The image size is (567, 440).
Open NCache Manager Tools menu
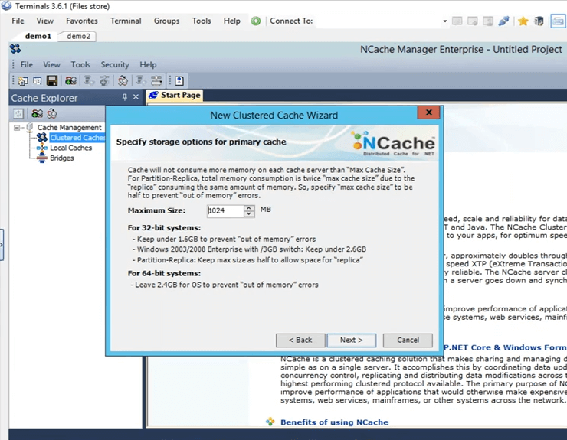tap(80, 65)
